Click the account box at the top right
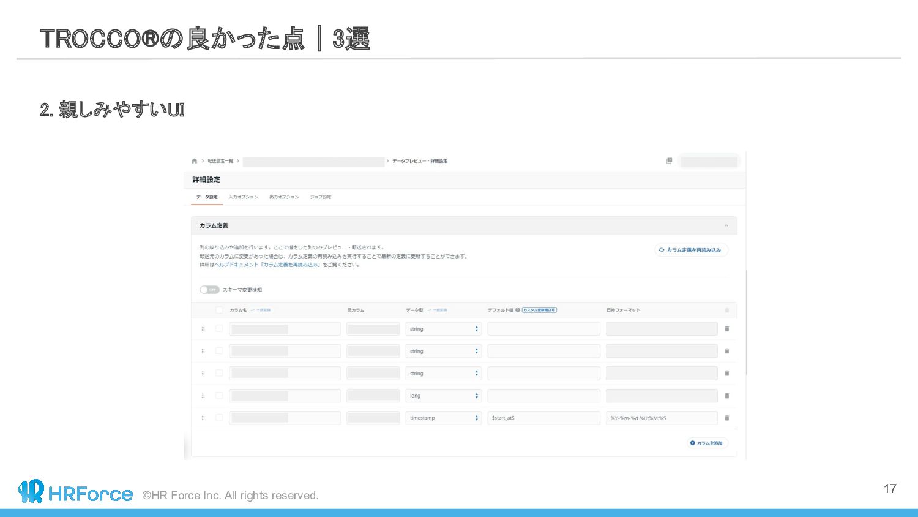The width and height of the screenshot is (918, 517). [x=709, y=161]
